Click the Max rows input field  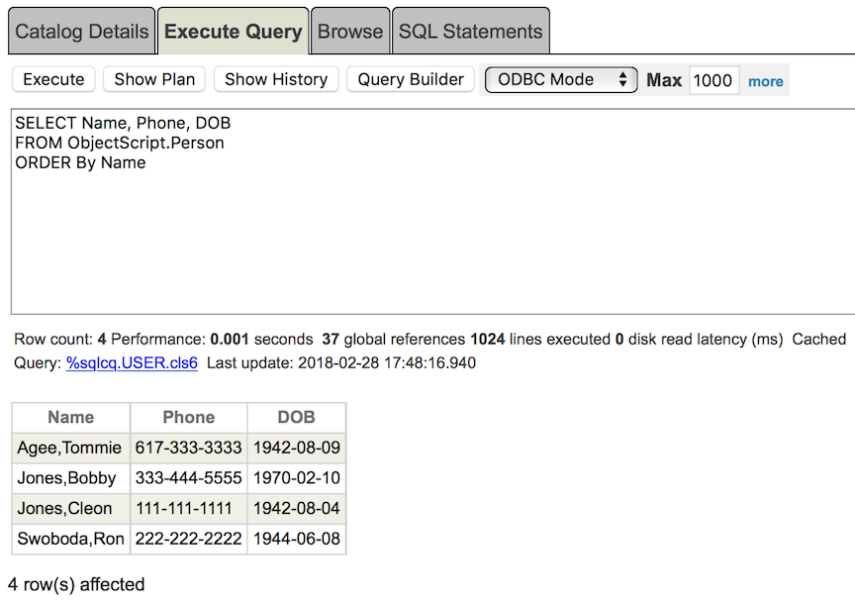click(x=713, y=80)
